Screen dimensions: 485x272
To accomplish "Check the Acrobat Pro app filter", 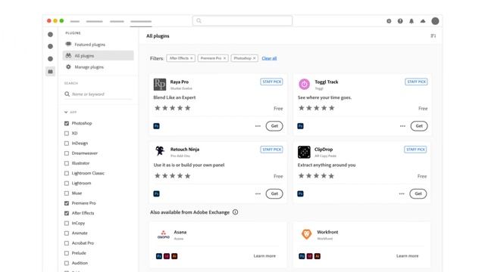I will click(x=67, y=243).
